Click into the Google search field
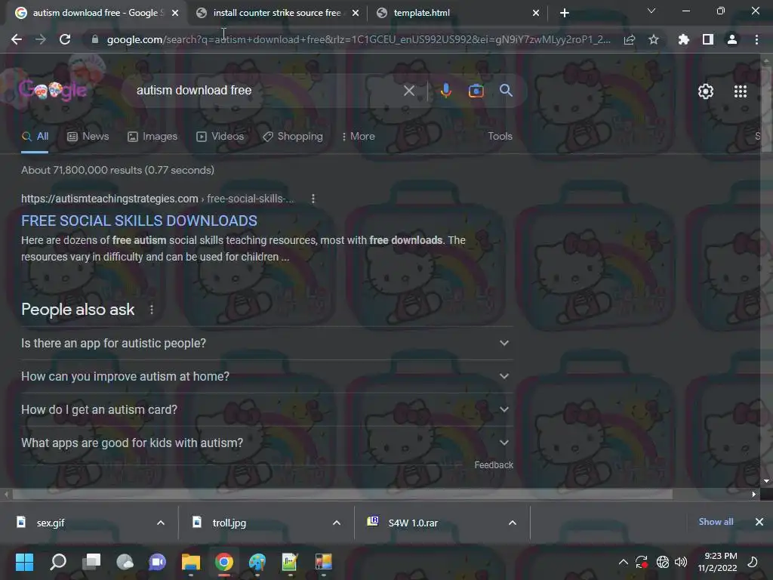 [x=266, y=91]
